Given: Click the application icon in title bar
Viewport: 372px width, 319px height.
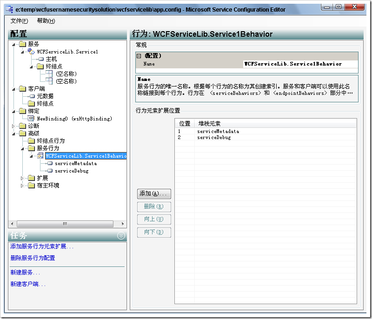Looking at the screenshot, I should 9,9.
